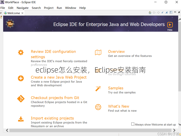Open the Overview link
Viewport: 181px width, 136px height.
[x=116, y=52]
